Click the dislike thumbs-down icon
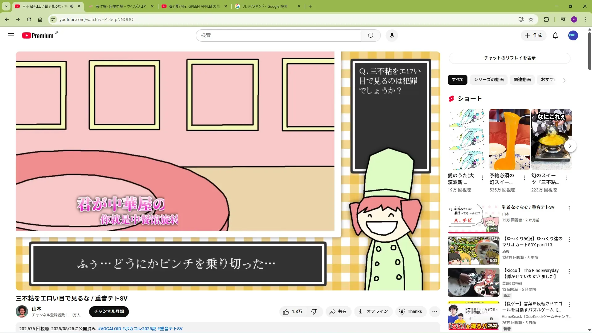The image size is (592, 333). click(x=314, y=312)
